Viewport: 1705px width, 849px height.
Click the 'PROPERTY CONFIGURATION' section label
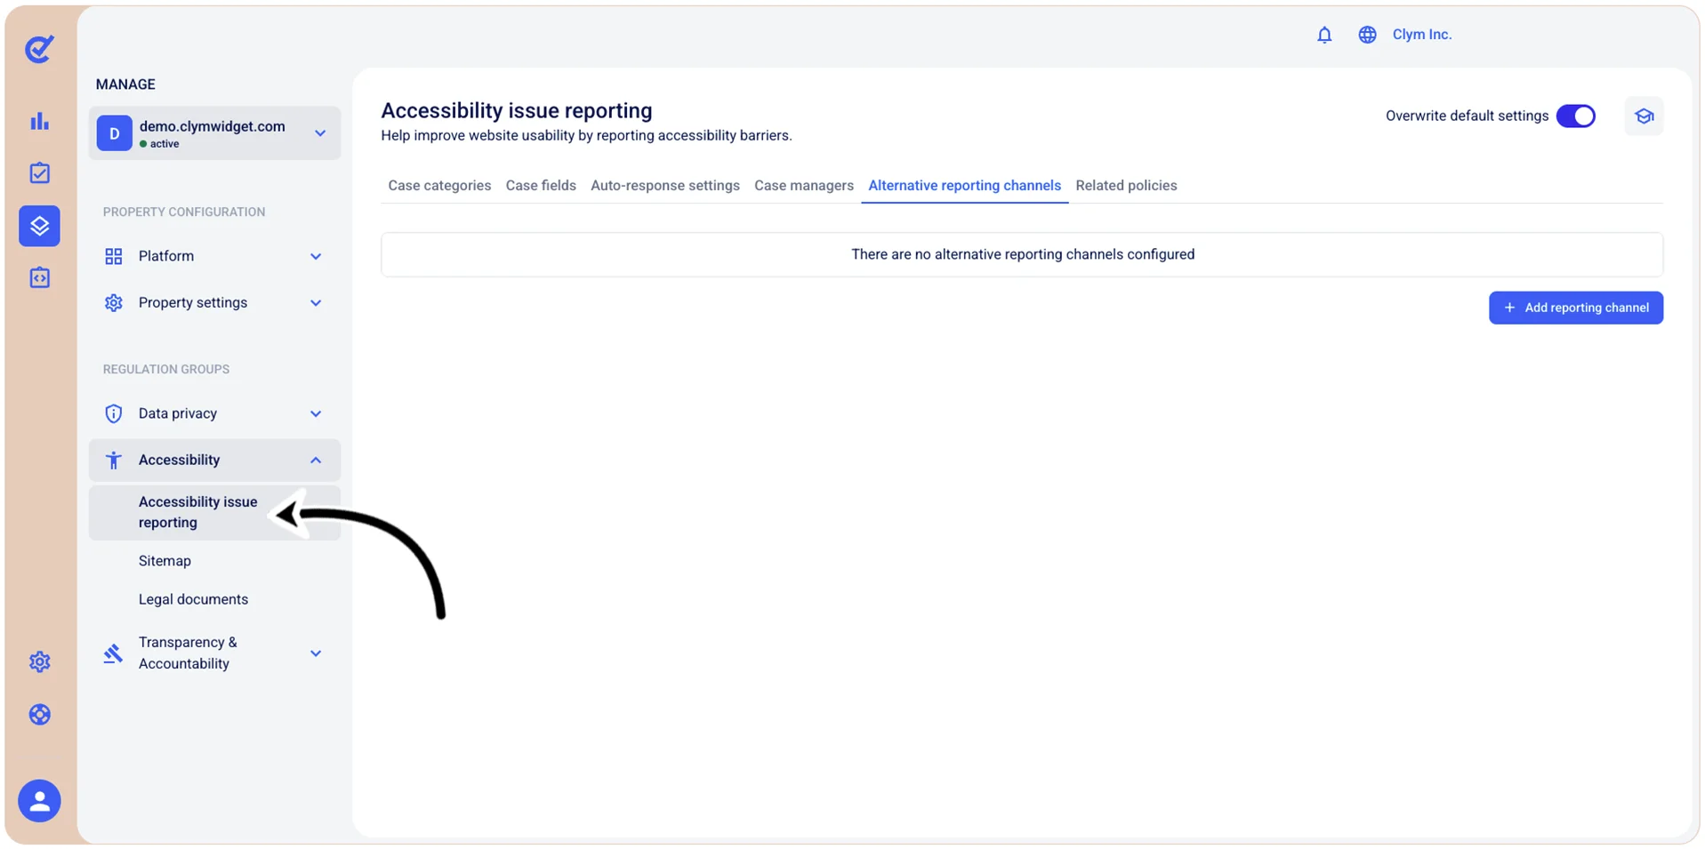[x=184, y=212]
